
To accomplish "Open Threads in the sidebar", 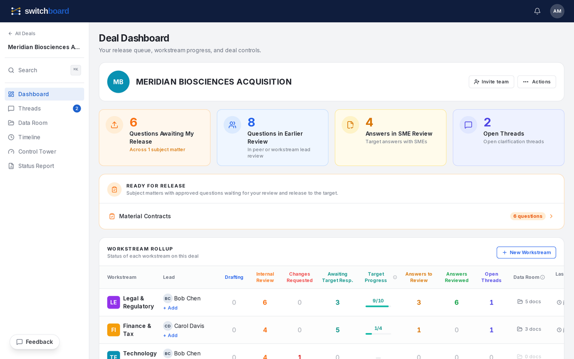I will click(x=44, y=108).
